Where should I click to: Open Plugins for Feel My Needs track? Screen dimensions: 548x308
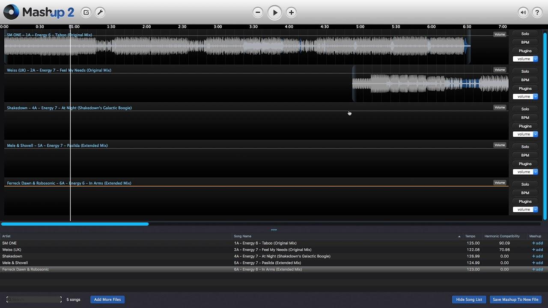[525, 89]
